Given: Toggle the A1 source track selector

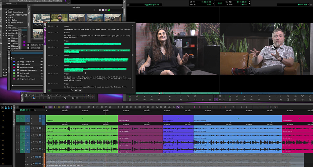Looking at the screenshot, I should coord(22,129).
